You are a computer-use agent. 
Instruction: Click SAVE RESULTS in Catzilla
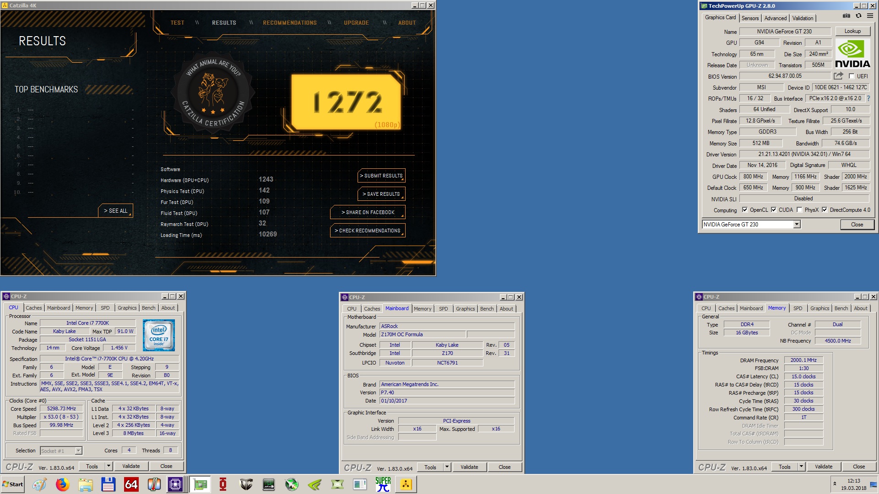click(381, 194)
